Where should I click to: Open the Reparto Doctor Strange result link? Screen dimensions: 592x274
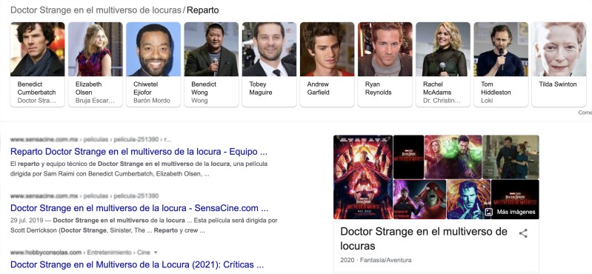(x=139, y=152)
